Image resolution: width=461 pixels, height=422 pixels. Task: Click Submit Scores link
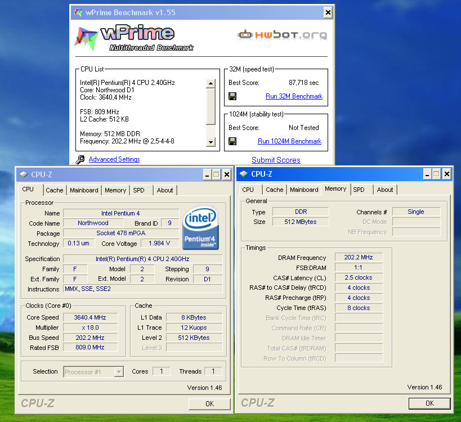[276, 160]
